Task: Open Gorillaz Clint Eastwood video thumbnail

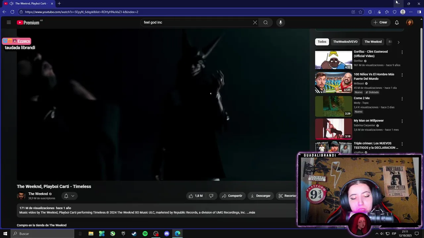Action: (334, 60)
